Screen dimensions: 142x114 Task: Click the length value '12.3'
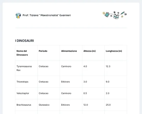click(x=108, y=66)
